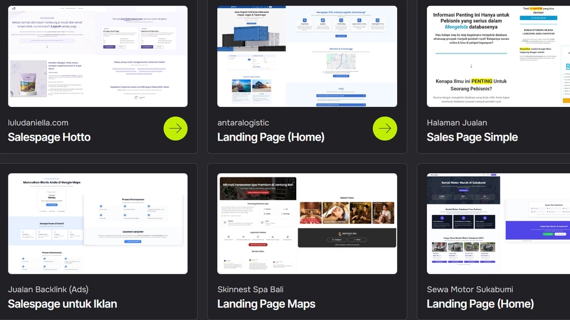Click the Salespage Hotto title
Viewport: 570px width, 320px height.
tap(49, 137)
